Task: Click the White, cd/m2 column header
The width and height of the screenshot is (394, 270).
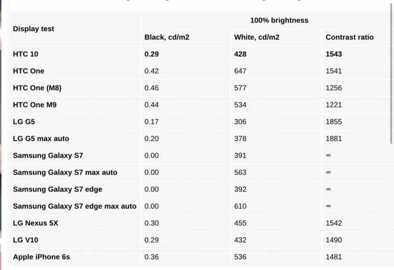Action: [x=257, y=37]
